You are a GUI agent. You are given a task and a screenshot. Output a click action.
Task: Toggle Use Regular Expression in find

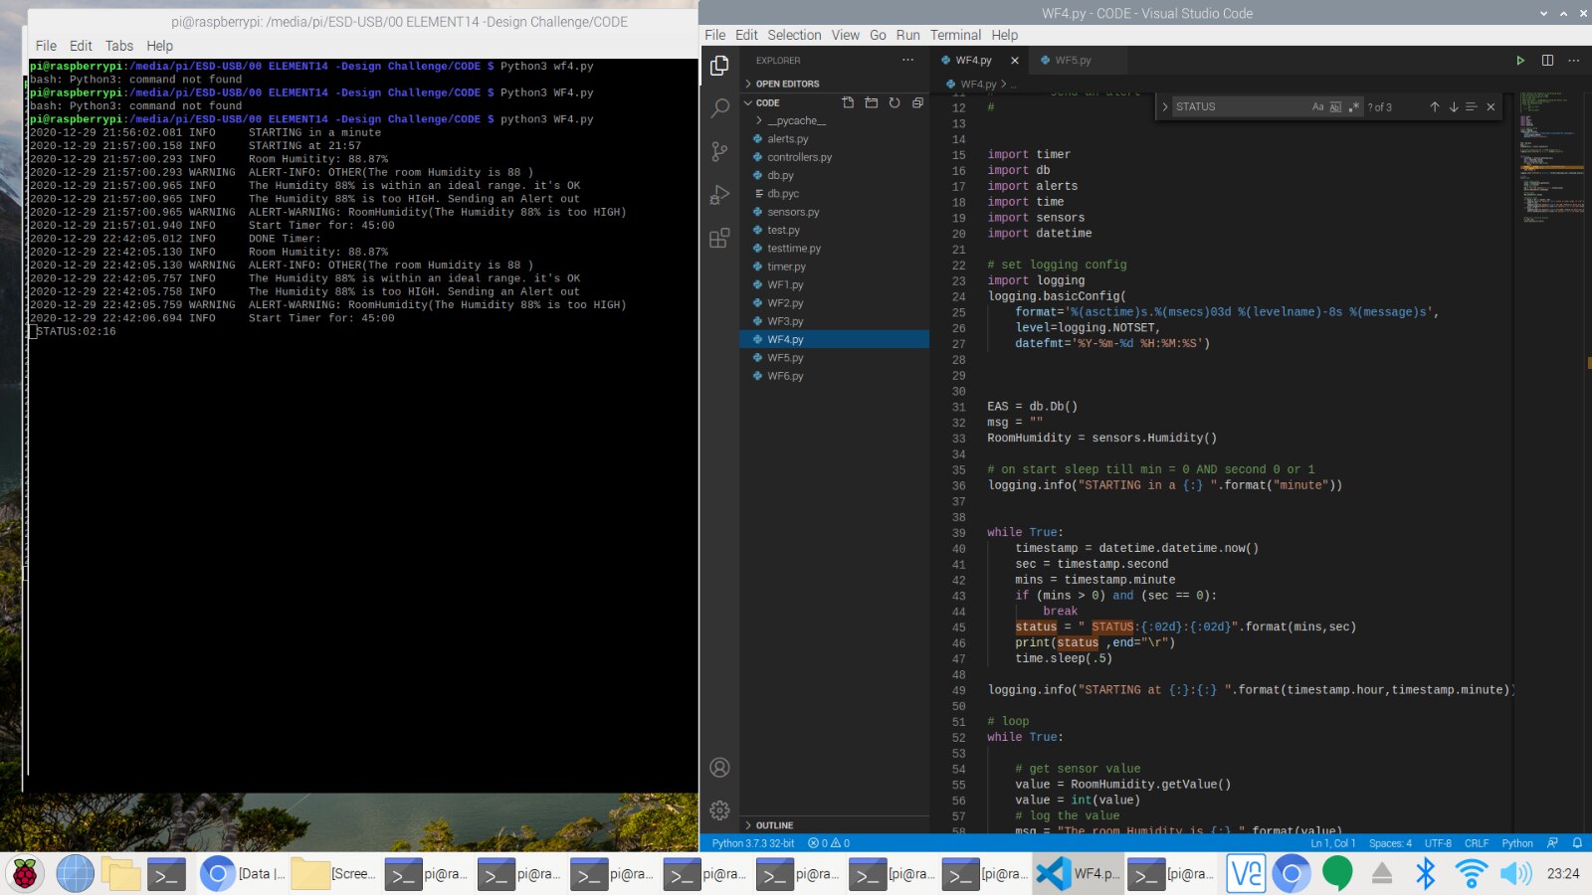1353,106
